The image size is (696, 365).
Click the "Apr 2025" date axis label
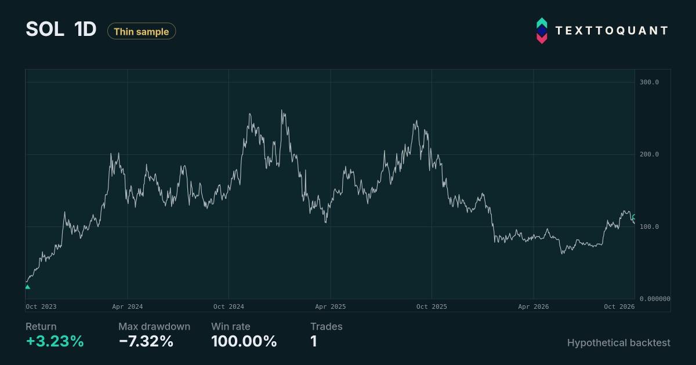point(331,306)
